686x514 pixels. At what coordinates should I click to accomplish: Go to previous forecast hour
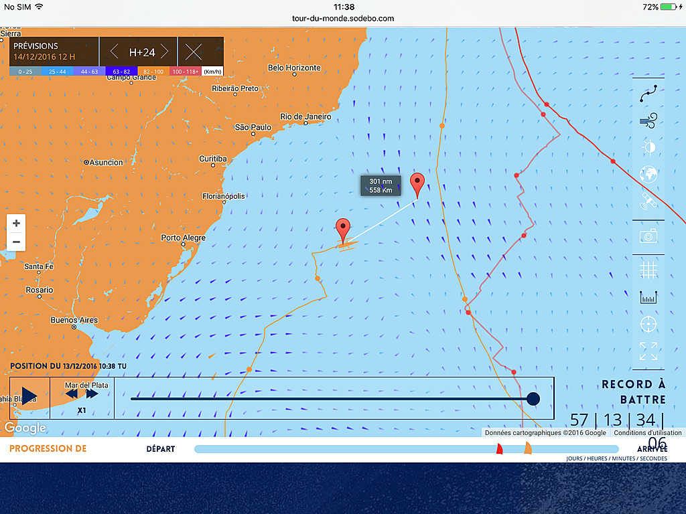pyautogui.click(x=114, y=52)
